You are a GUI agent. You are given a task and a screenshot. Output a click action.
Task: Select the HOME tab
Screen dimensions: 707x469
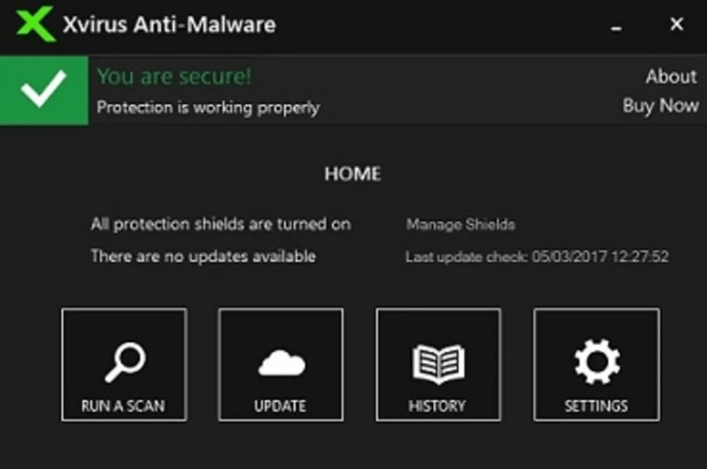pos(352,174)
